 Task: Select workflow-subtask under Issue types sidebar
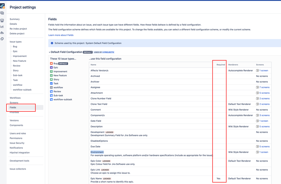point(22,90)
